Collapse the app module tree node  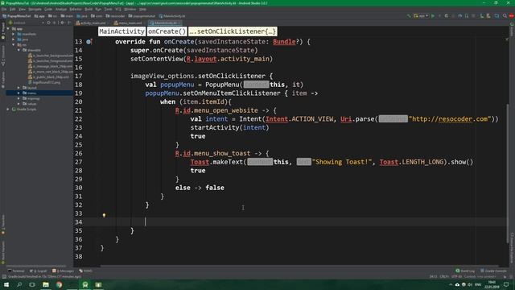[8, 29]
